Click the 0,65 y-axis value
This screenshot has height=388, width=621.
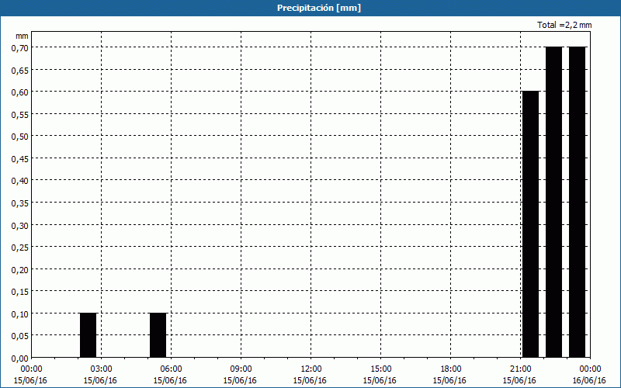click(20, 70)
